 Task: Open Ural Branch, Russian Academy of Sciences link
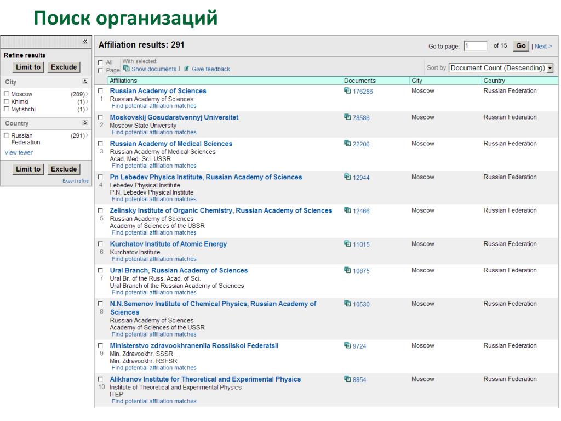point(179,270)
